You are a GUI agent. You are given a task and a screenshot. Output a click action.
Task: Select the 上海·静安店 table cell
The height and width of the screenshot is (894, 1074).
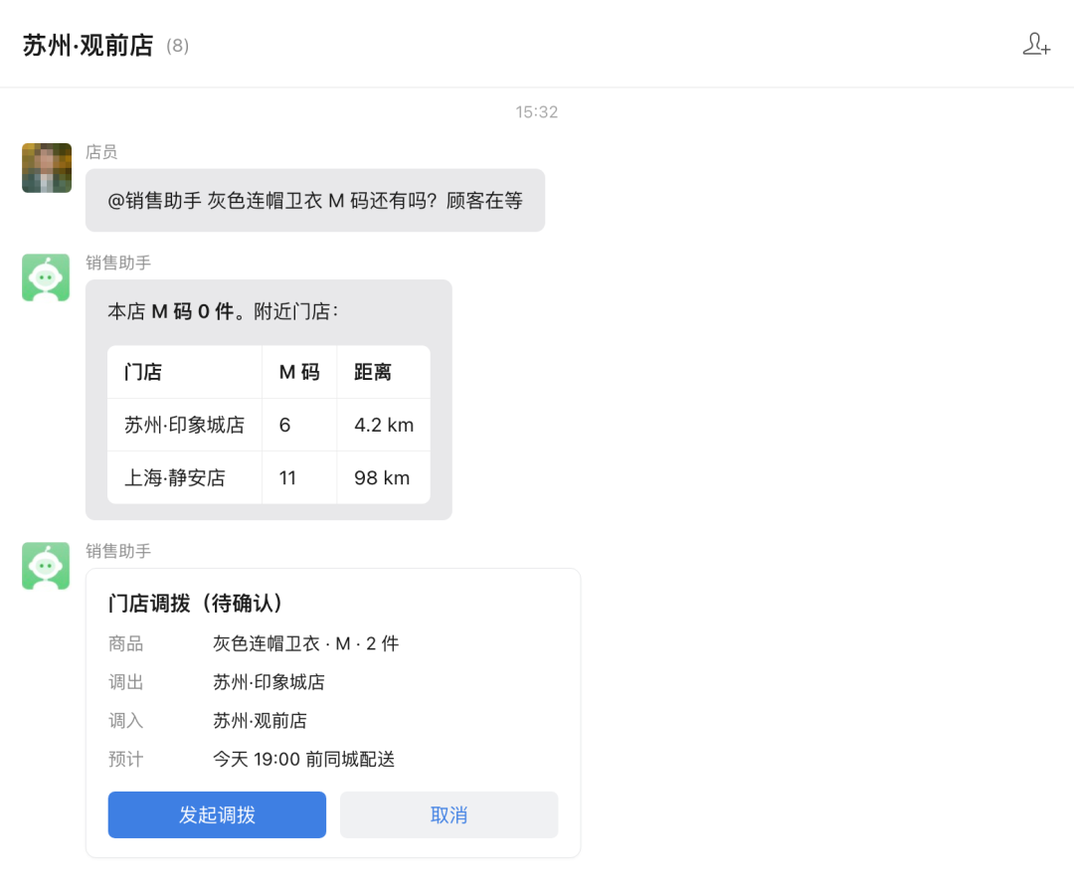[185, 477]
